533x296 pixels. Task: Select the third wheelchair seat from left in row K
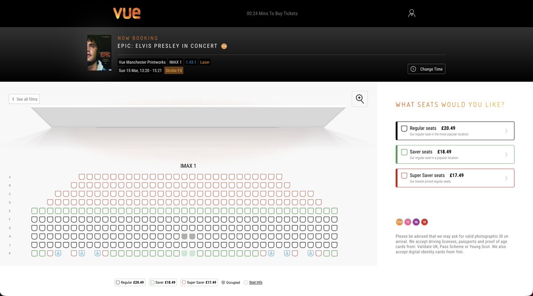pos(98,253)
